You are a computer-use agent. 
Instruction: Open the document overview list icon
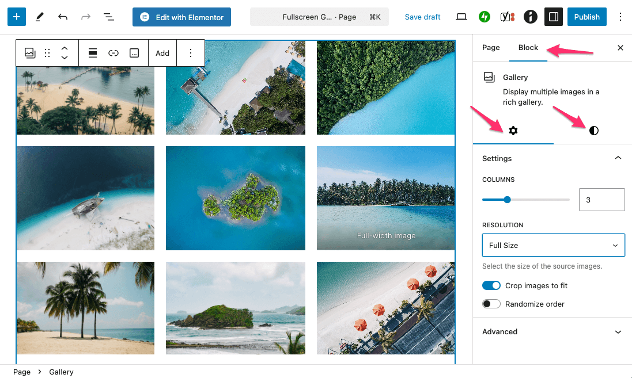click(108, 17)
